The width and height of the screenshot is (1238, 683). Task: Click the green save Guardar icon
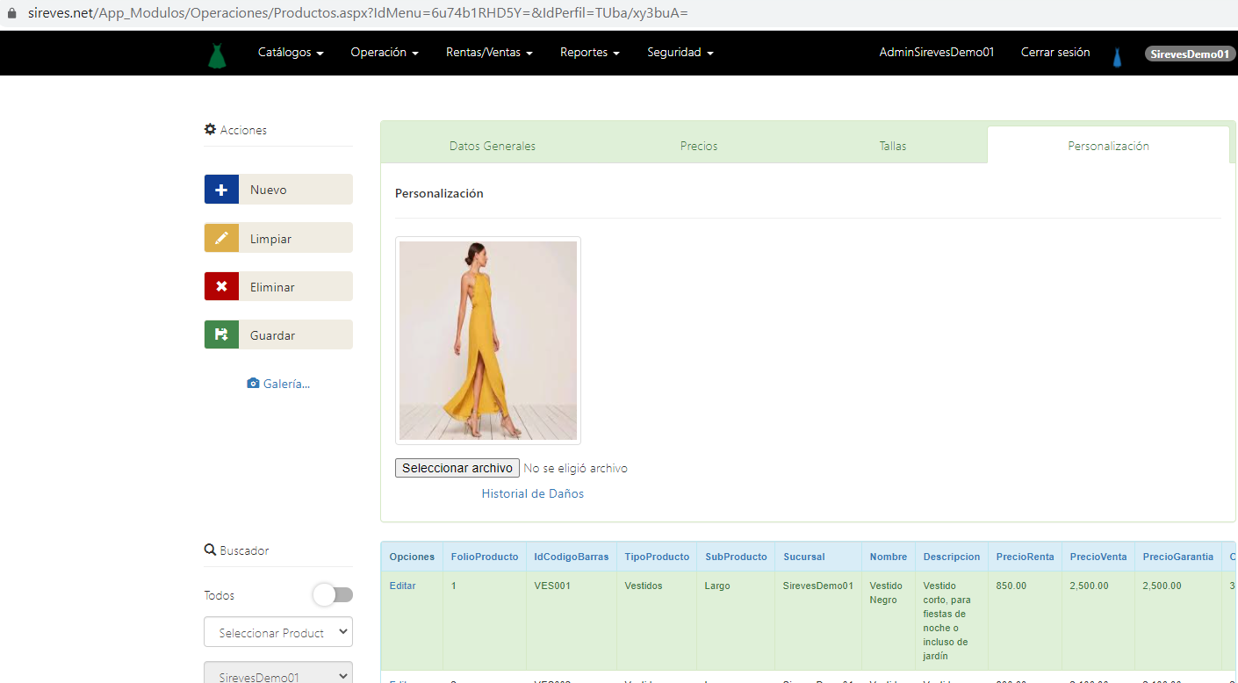point(221,335)
